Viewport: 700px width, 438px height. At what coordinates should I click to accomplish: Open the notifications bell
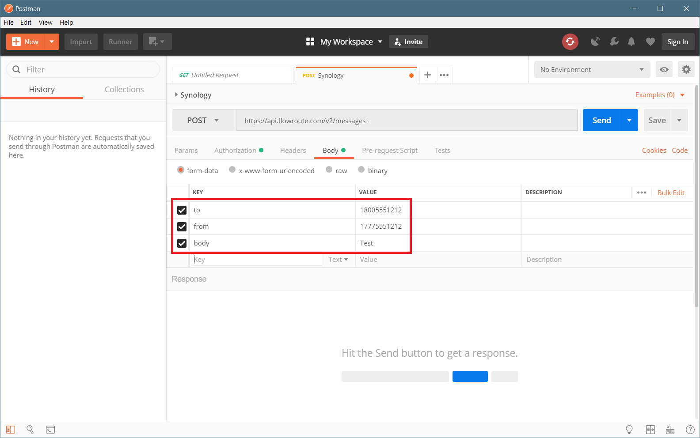pyautogui.click(x=632, y=42)
